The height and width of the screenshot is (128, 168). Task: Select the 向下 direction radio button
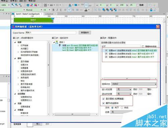112,108
